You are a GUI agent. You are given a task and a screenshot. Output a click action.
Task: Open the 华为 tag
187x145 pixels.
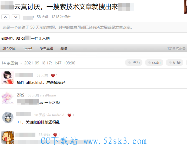point(134,63)
